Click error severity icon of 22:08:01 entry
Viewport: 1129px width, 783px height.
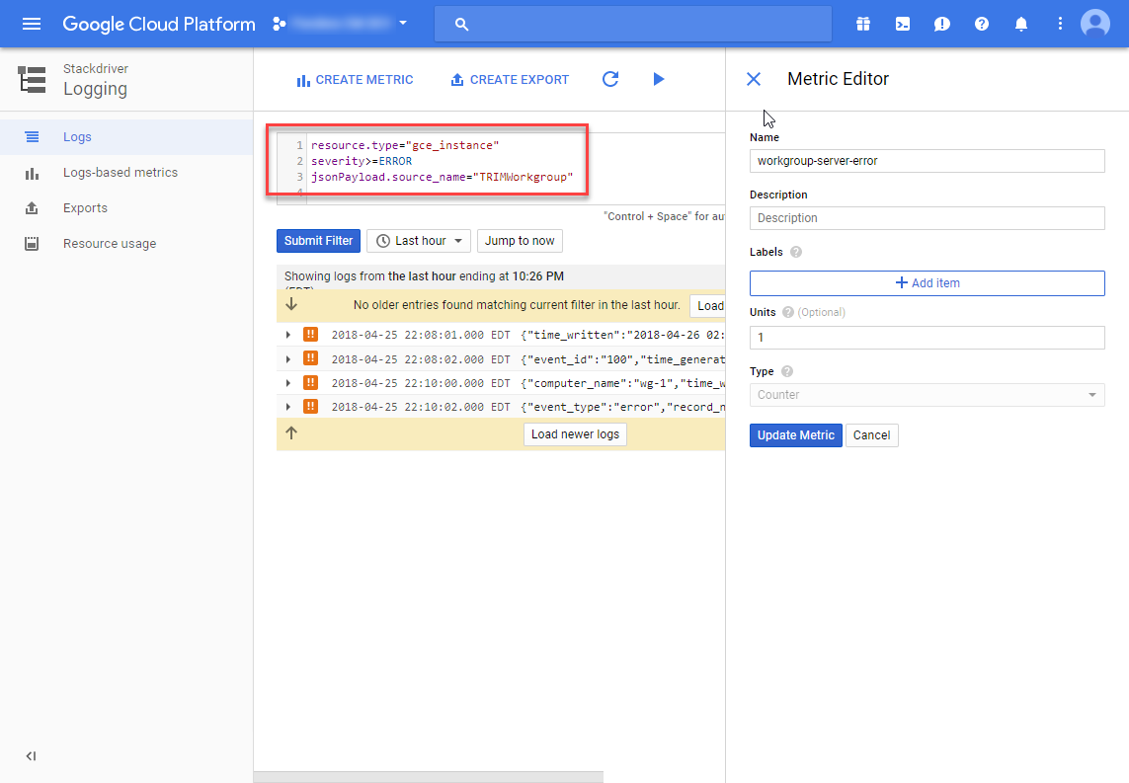coord(310,335)
